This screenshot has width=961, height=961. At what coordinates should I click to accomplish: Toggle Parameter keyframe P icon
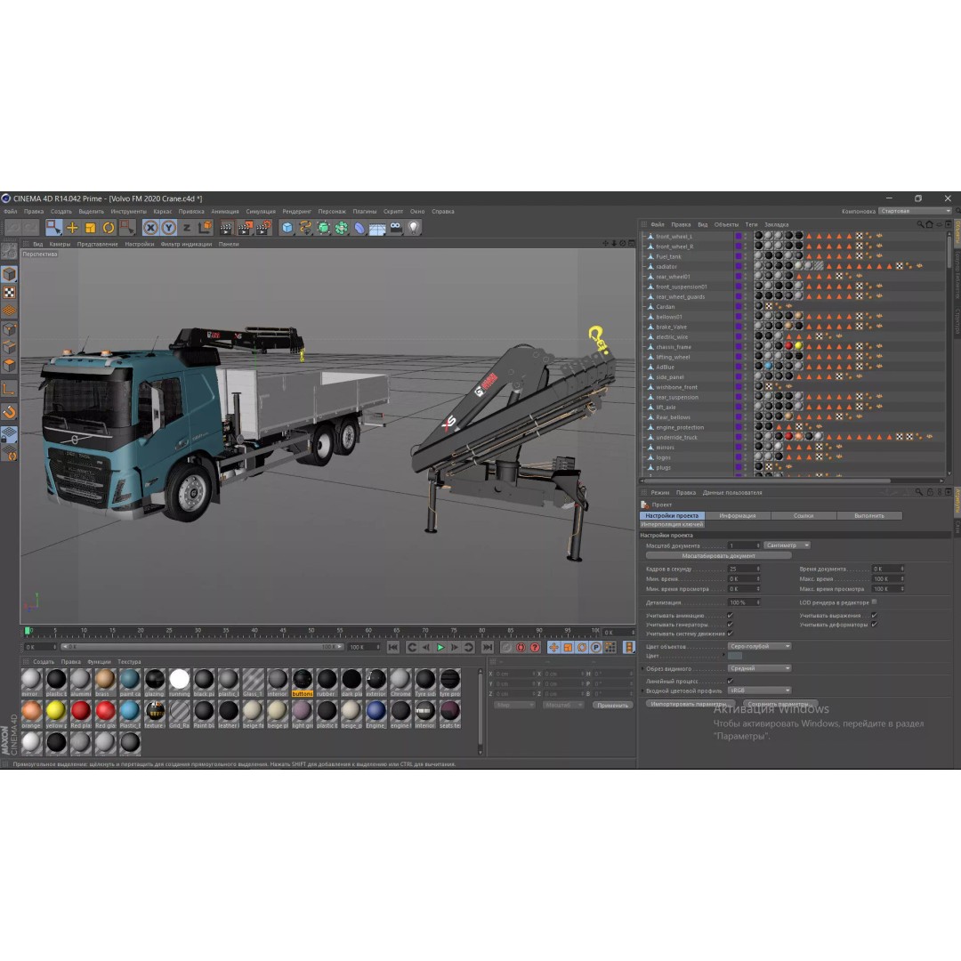(595, 647)
